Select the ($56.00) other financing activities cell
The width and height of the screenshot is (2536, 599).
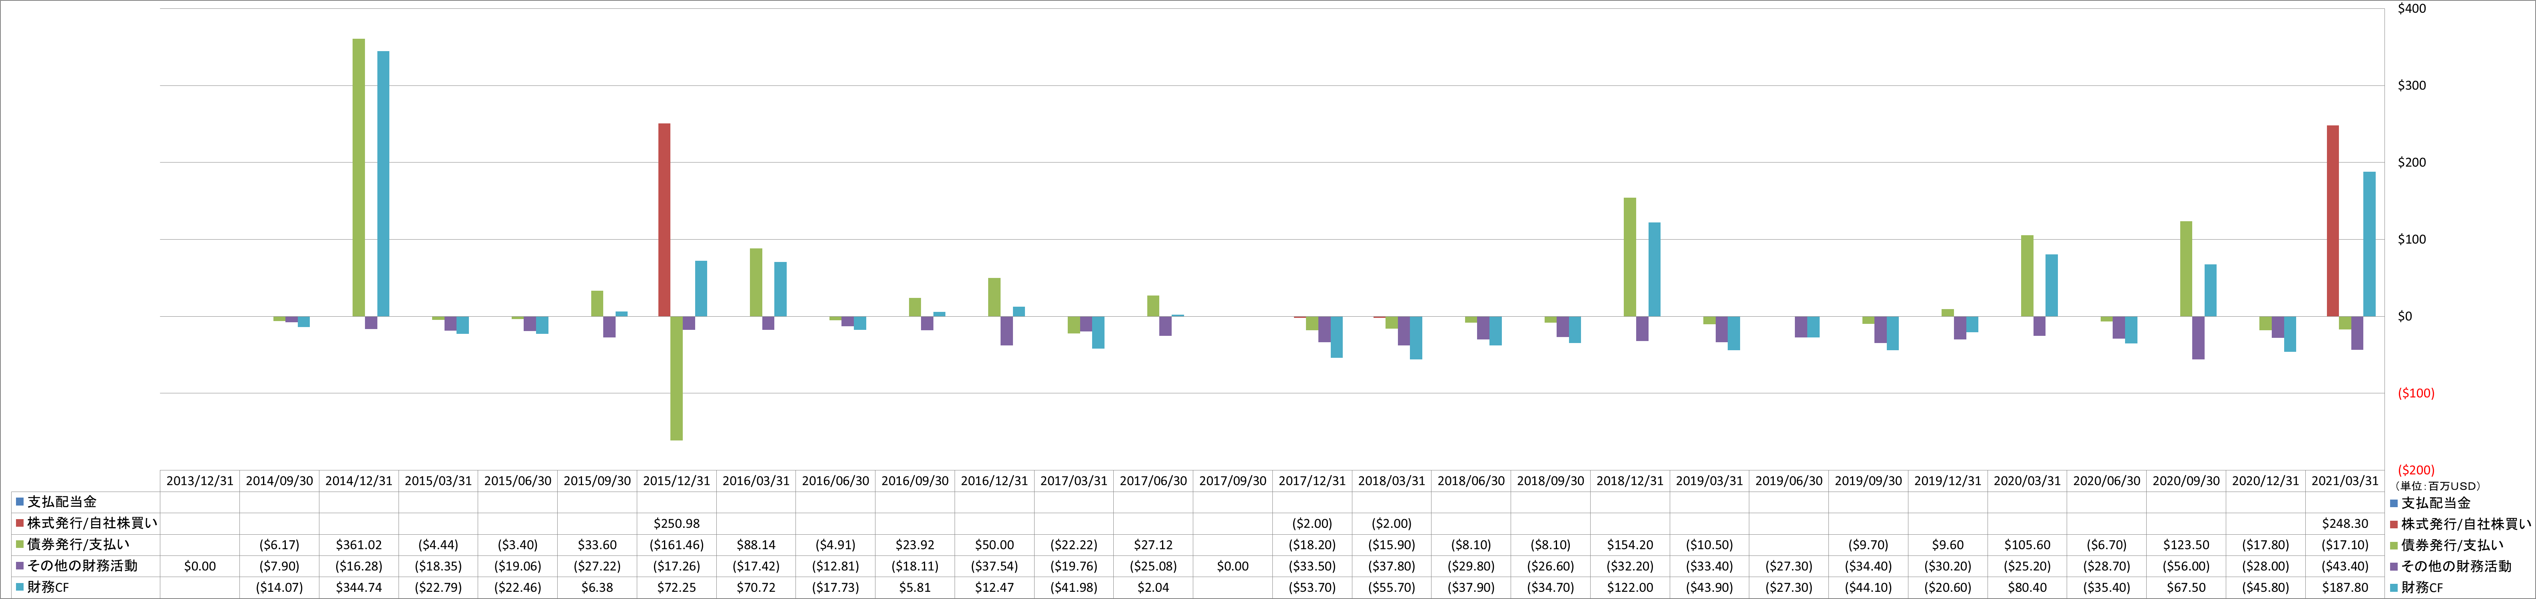tap(2185, 567)
